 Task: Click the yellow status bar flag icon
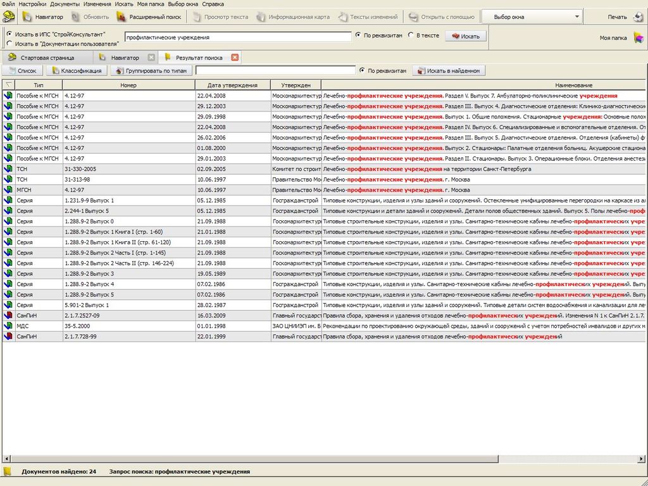point(8,471)
